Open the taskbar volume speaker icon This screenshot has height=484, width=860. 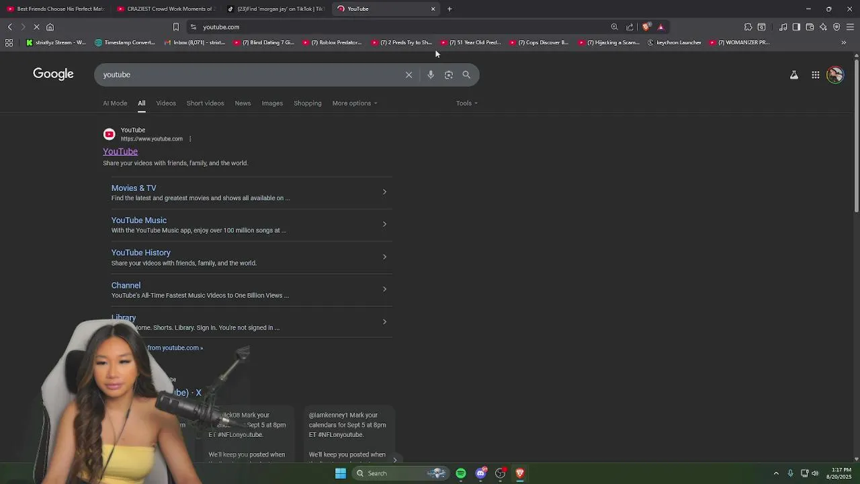tap(815, 473)
